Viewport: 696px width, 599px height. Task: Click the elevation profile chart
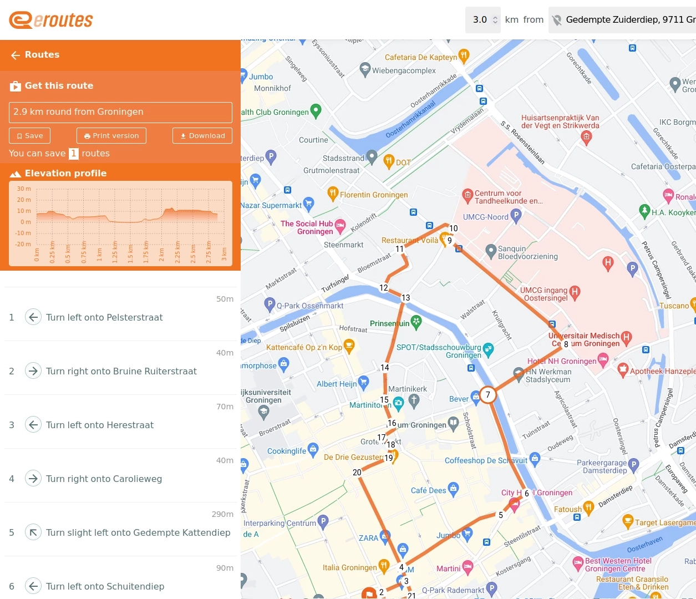[x=120, y=223]
